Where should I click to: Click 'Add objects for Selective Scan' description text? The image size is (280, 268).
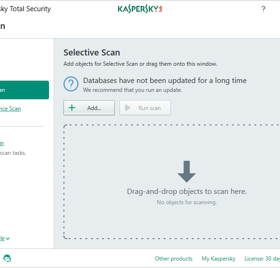pyautogui.click(x=140, y=64)
